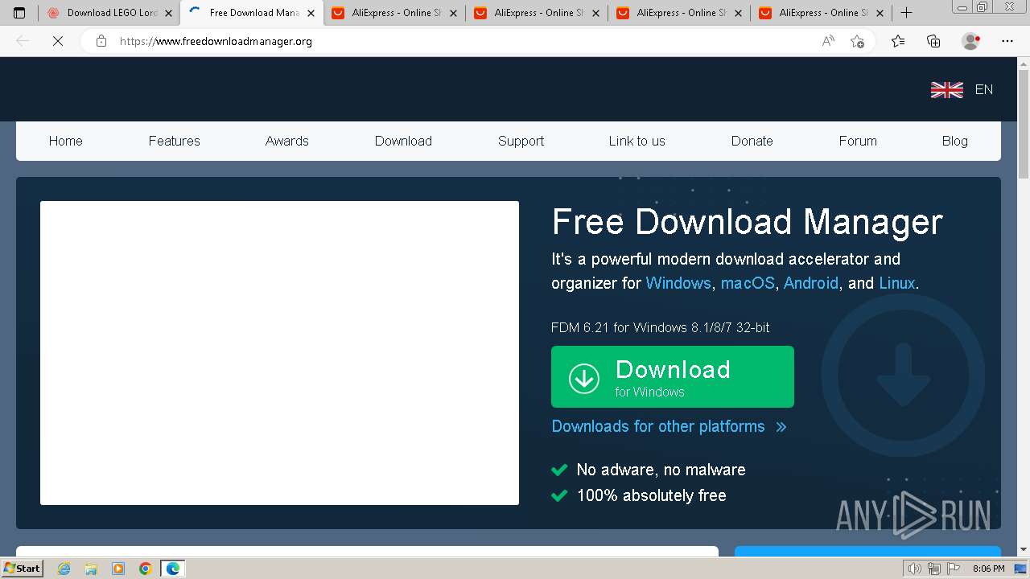
Task: Open the Awards menu item
Action: click(x=286, y=141)
